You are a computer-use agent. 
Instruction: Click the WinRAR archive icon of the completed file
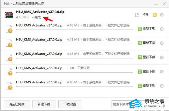[x=9, y=15]
